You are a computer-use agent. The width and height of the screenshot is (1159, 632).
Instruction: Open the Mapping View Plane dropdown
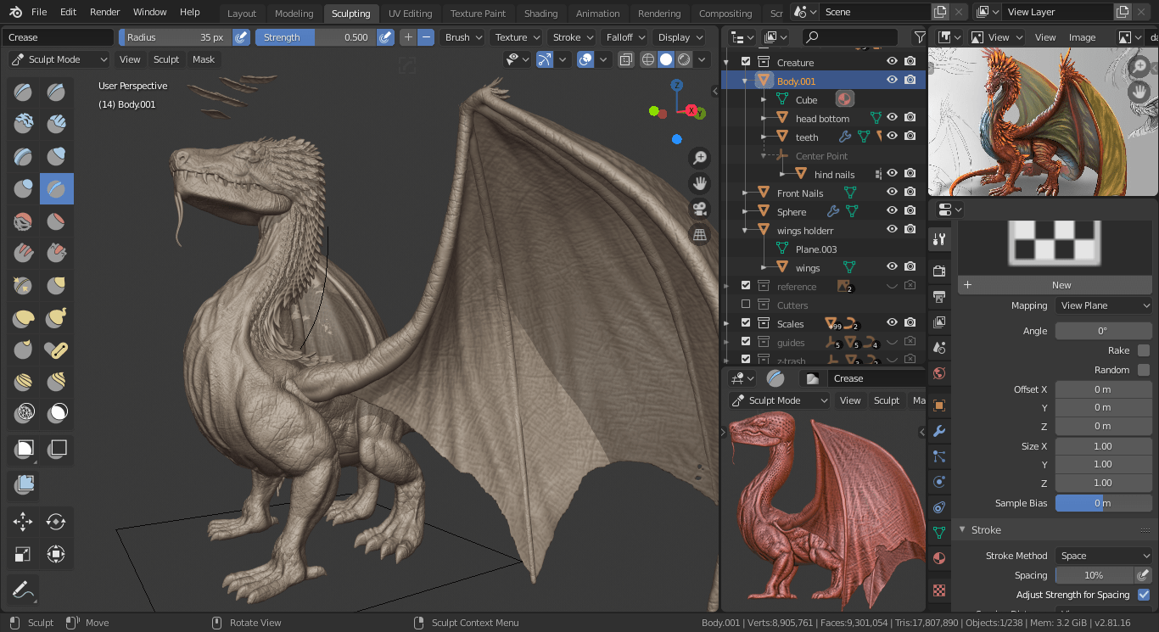pyautogui.click(x=1104, y=305)
